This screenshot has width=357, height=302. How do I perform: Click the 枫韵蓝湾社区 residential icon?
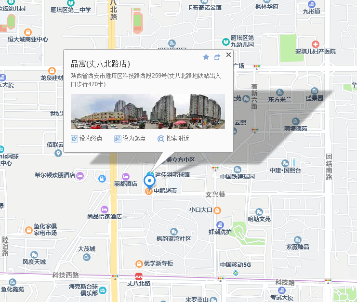(x=174, y=232)
